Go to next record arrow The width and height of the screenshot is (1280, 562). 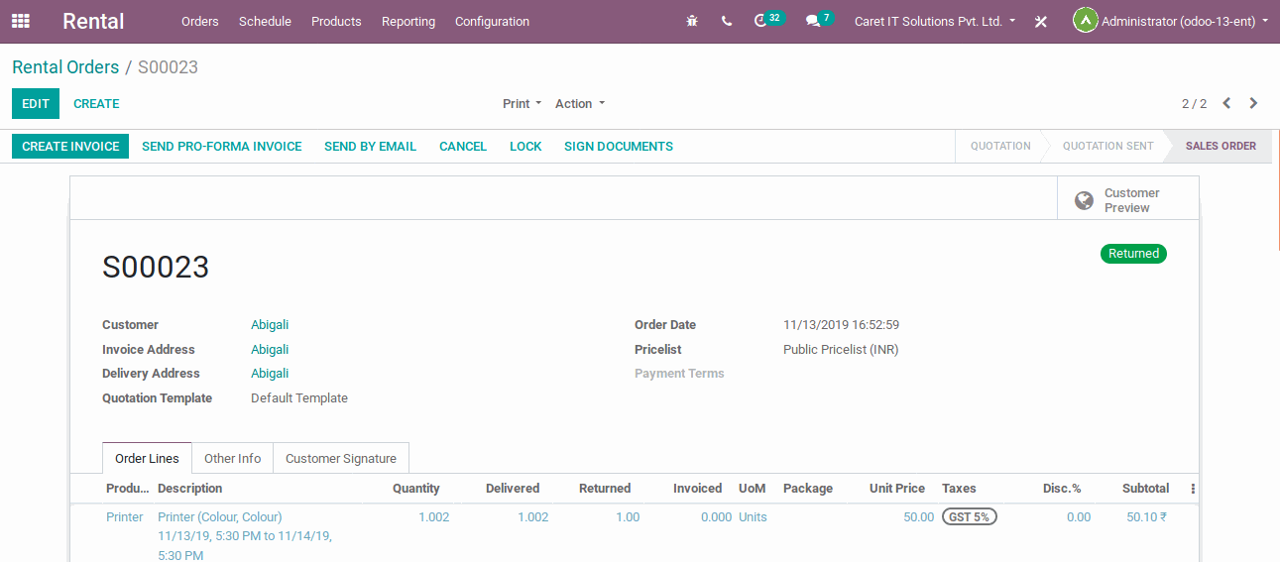pos(1254,103)
